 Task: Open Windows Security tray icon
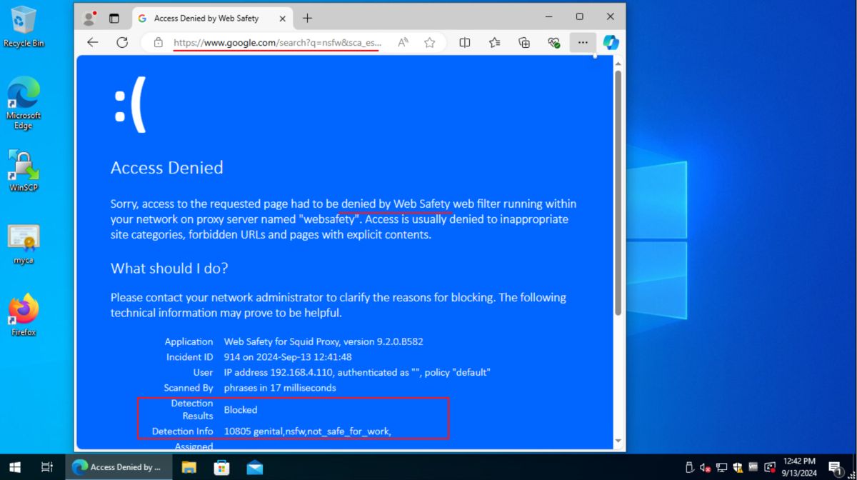(x=738, y=468)
